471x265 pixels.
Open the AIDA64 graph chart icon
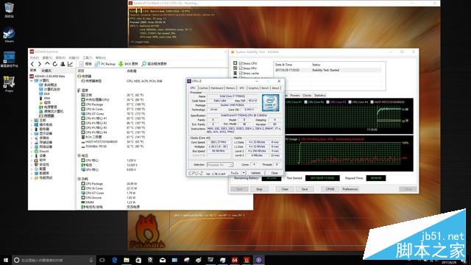tap(71, 64)
